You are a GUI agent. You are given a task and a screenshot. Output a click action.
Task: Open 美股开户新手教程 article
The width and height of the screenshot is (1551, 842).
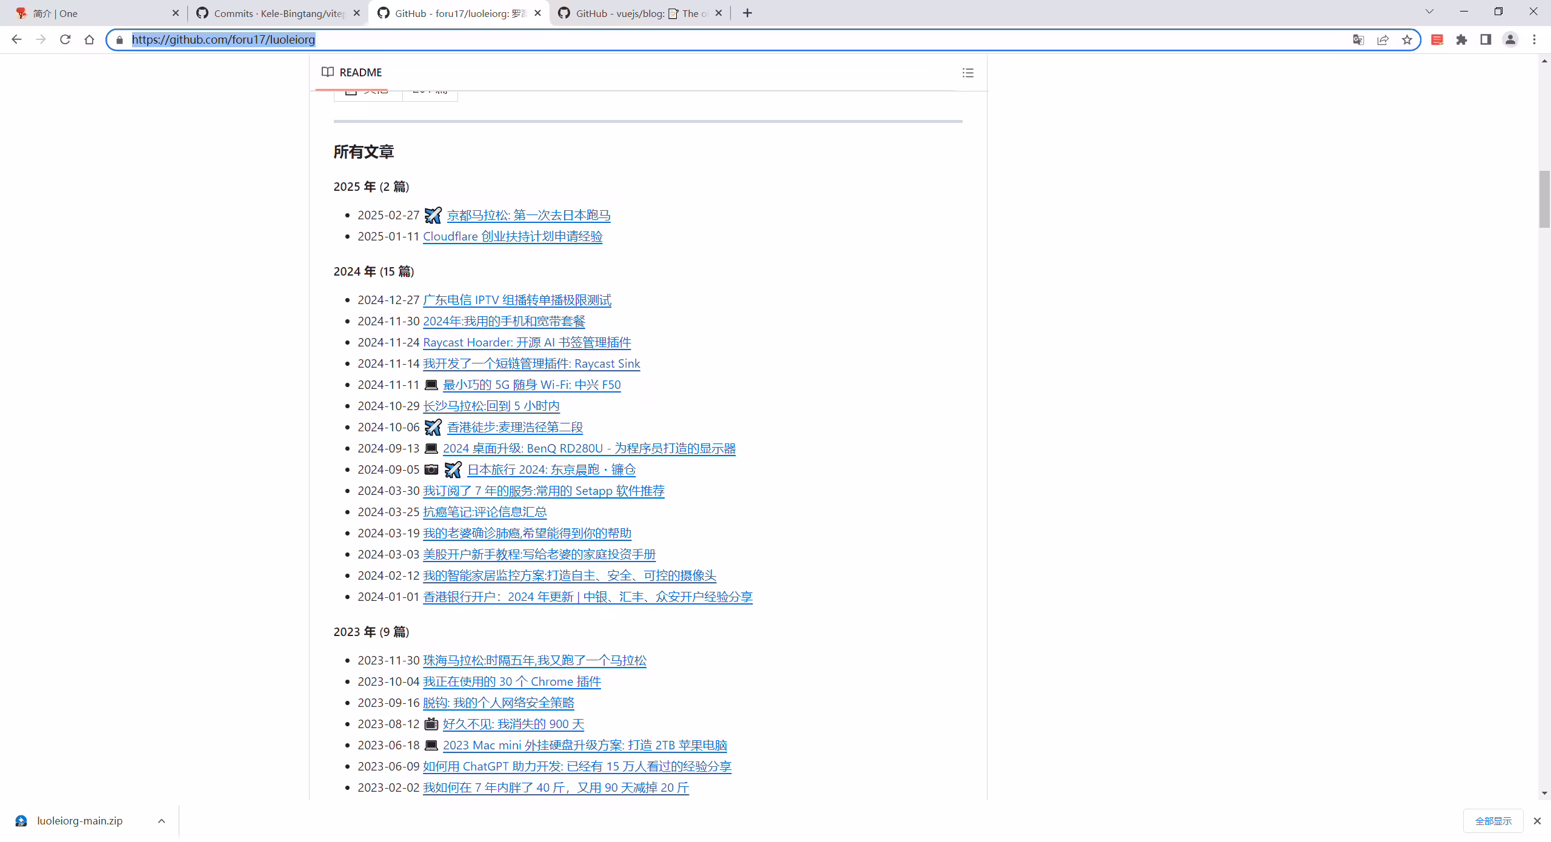click(539, 554)
